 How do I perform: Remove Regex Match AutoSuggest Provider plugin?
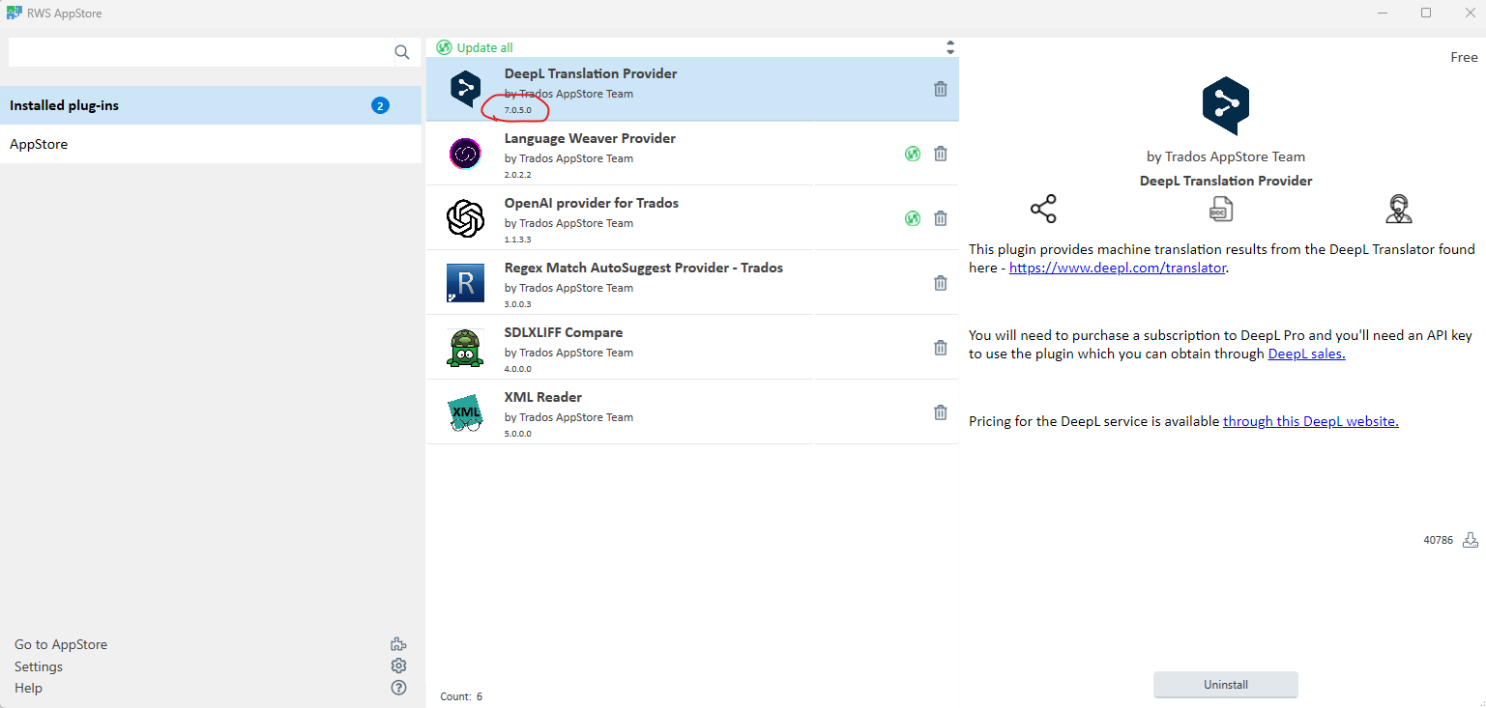[940, 283]
